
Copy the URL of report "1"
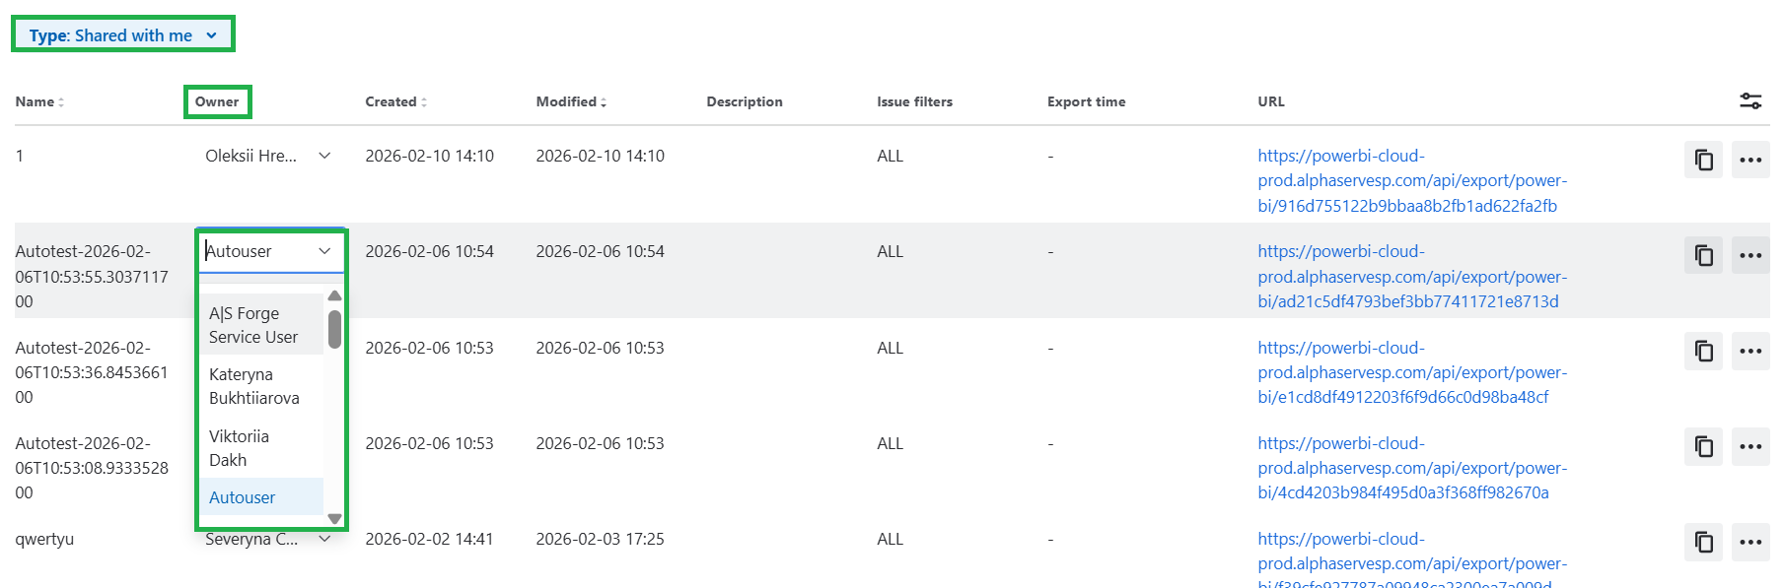click(x=1703, y=160)
